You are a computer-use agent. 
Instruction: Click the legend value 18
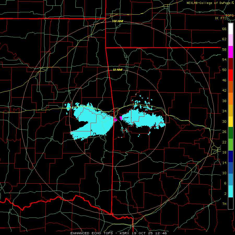[x=224, y=152]
